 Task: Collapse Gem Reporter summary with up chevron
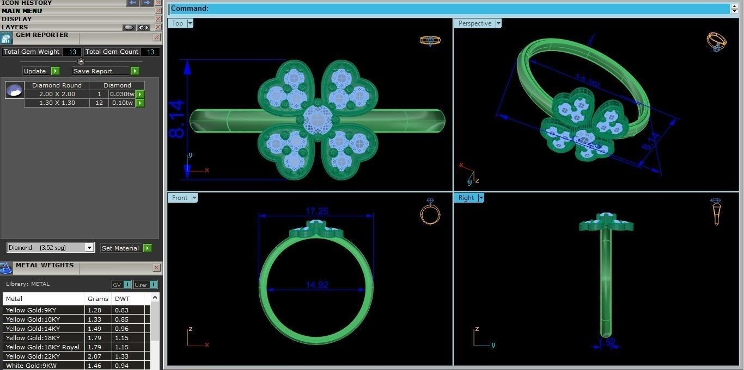pyautogui.click(x=81, y=61)
